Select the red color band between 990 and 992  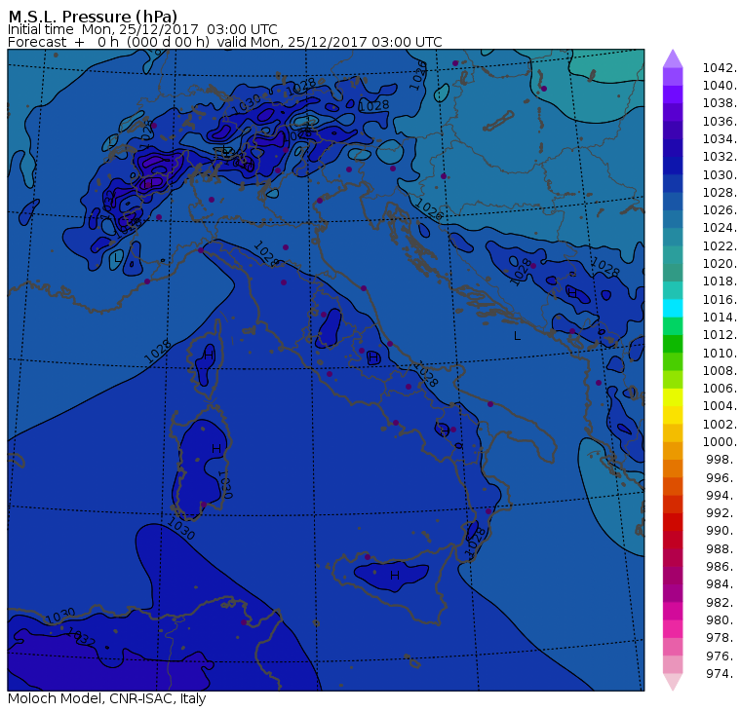[673, 522]
